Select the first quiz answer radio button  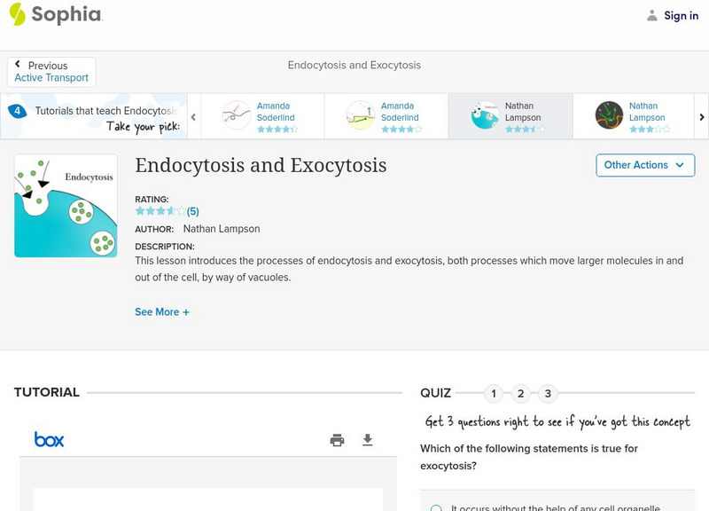[436, 508]
